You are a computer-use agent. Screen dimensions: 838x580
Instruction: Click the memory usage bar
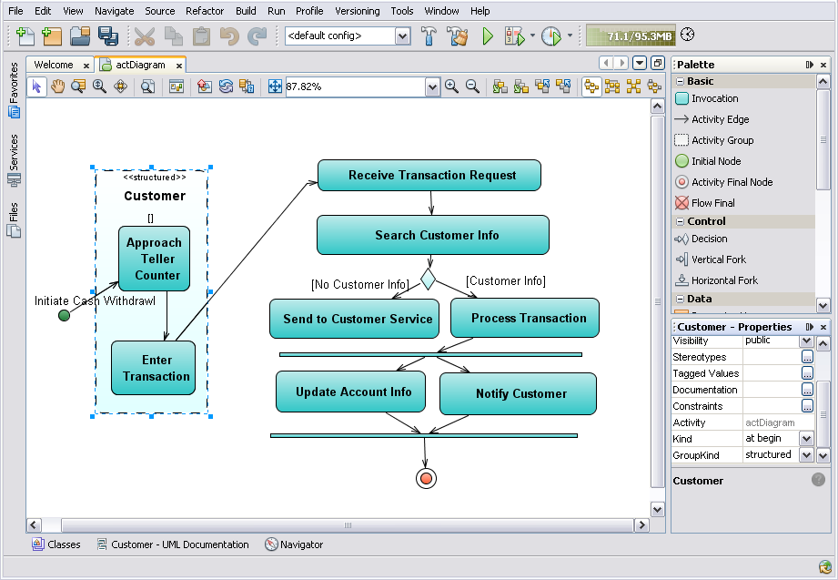[x=629, y=36]
